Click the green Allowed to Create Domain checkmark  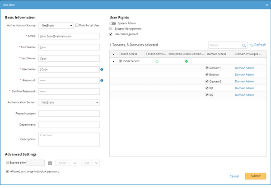(x=186, y=61)
